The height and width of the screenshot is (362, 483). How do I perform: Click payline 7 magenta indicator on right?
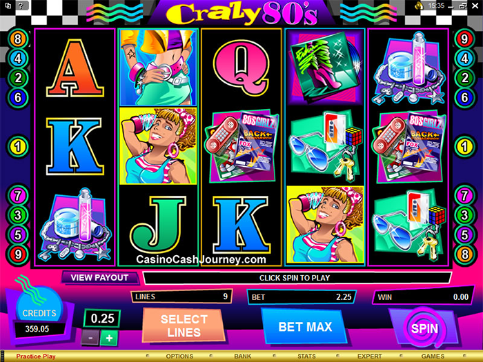(464, 195)
